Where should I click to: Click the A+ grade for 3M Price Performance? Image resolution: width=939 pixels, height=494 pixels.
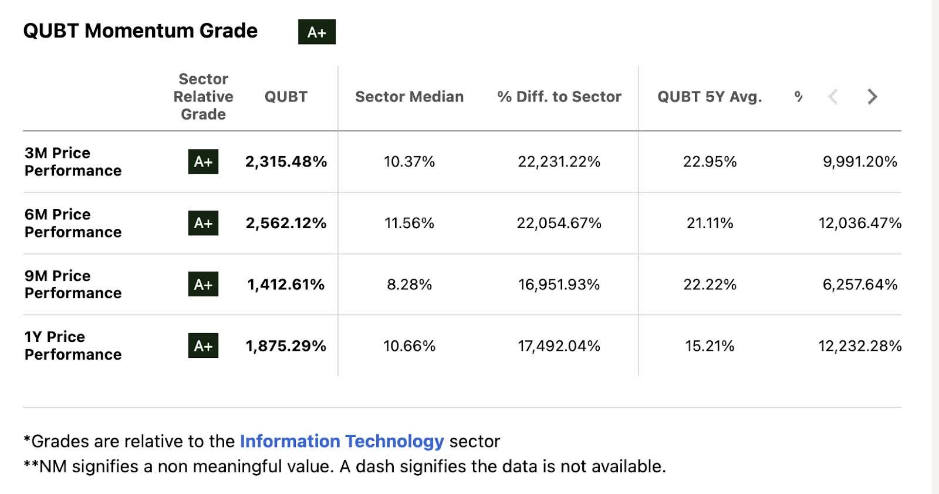[x=203, y=162]
